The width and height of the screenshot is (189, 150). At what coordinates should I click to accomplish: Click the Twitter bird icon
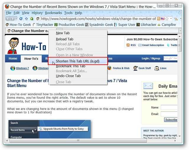tap(168, 45)
